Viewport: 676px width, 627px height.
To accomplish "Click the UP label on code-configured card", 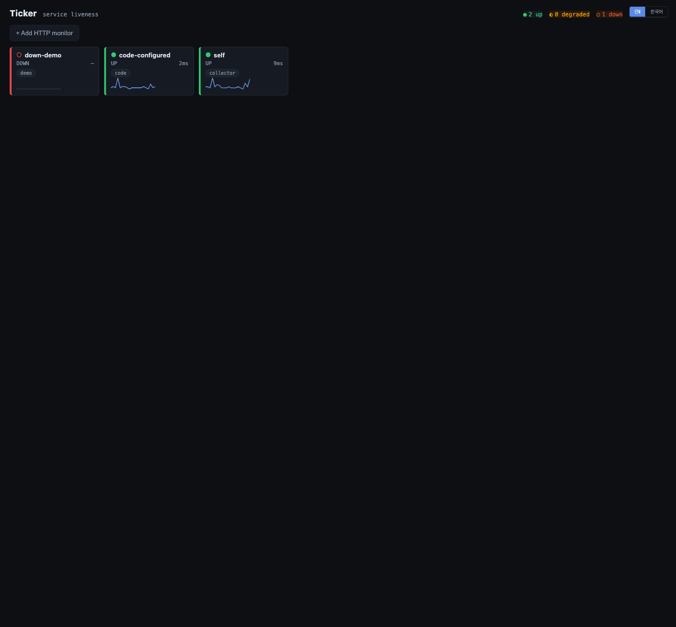I will click(x=114, y=64).
